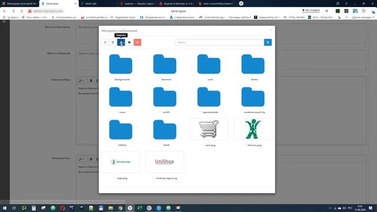This screenshot has width=377, height=212.
Task: Tick the backgrounds folder checkbox
Action: point(113,79)
